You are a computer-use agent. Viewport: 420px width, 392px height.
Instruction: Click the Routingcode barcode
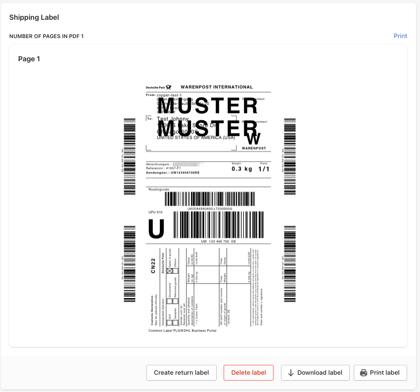point(209,199)
